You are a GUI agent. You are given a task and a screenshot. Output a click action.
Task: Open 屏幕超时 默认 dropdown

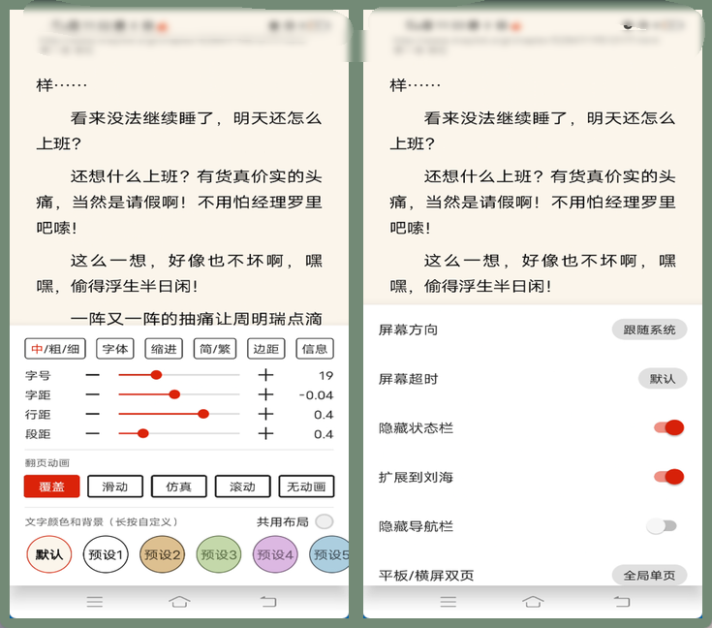(663, 379)
